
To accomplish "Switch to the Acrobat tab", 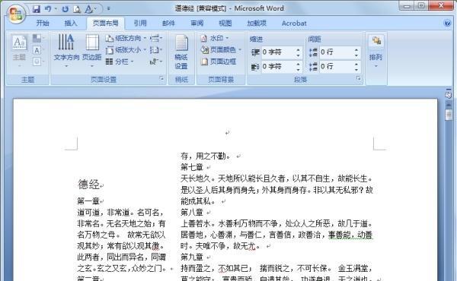I will pos(294,24).
